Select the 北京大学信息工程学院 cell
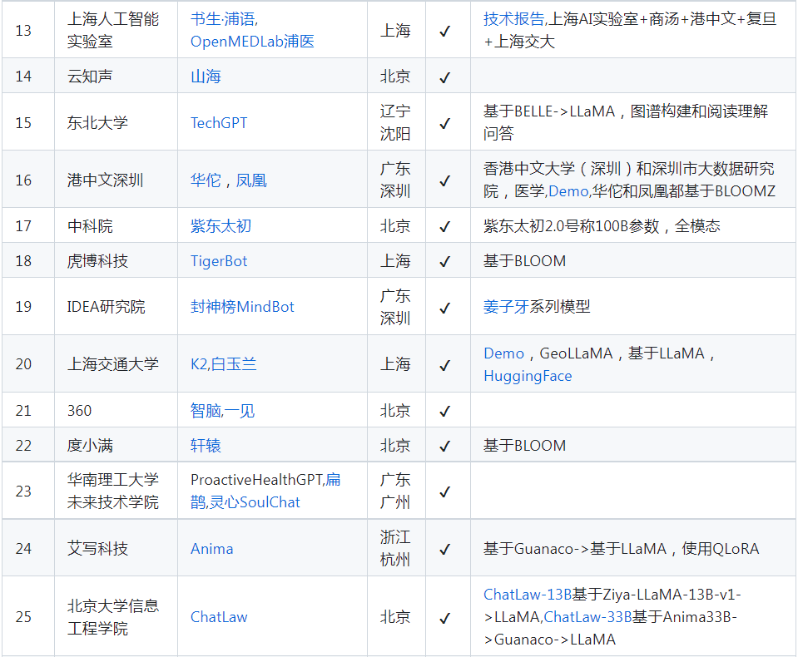This screenshot has height=657, width=798. (116, 617)
